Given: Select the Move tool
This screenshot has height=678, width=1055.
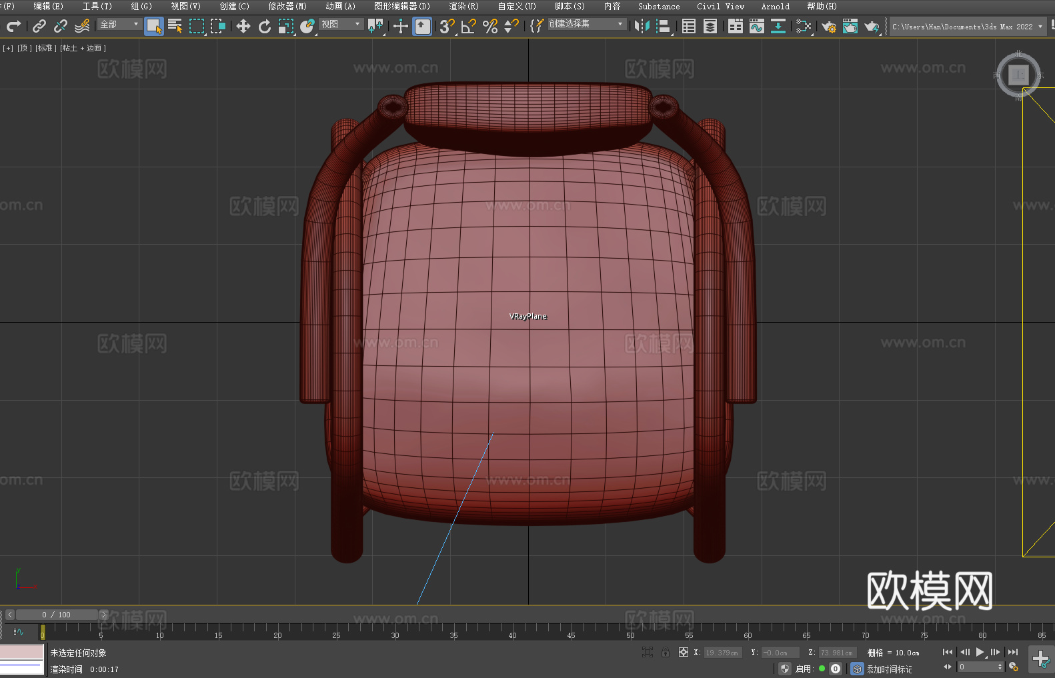Looking at the screenshot, I should [x=243, y=26].
